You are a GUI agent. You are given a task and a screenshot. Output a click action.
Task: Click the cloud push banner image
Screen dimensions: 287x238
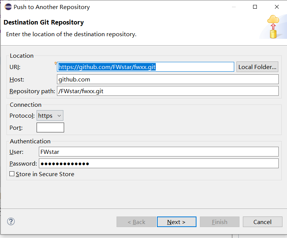point(273,27)
